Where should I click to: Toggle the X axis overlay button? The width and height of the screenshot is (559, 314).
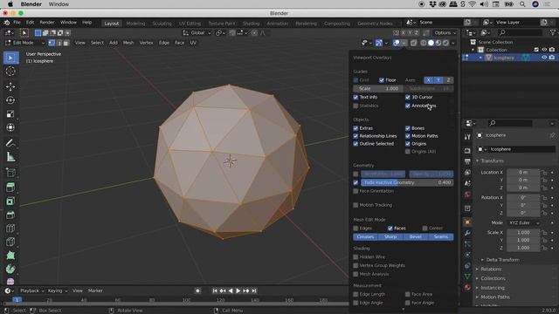pos(429,80)
